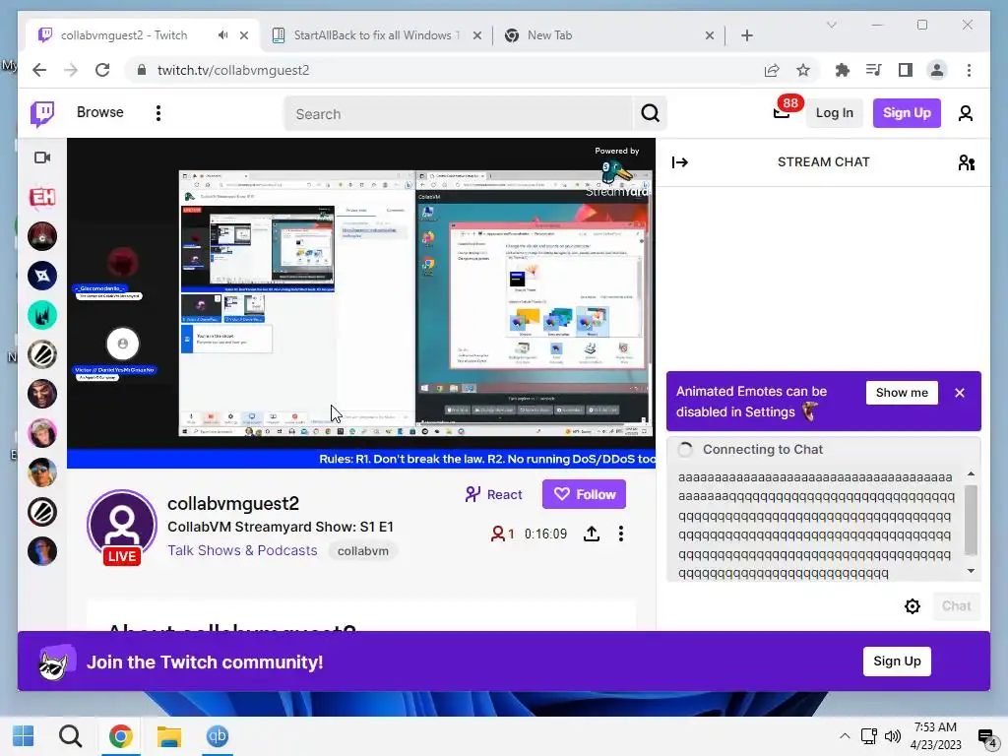Click the share this page icon in address bar
This screenshot has width=1008, height=756.
[x=772, y=70]
